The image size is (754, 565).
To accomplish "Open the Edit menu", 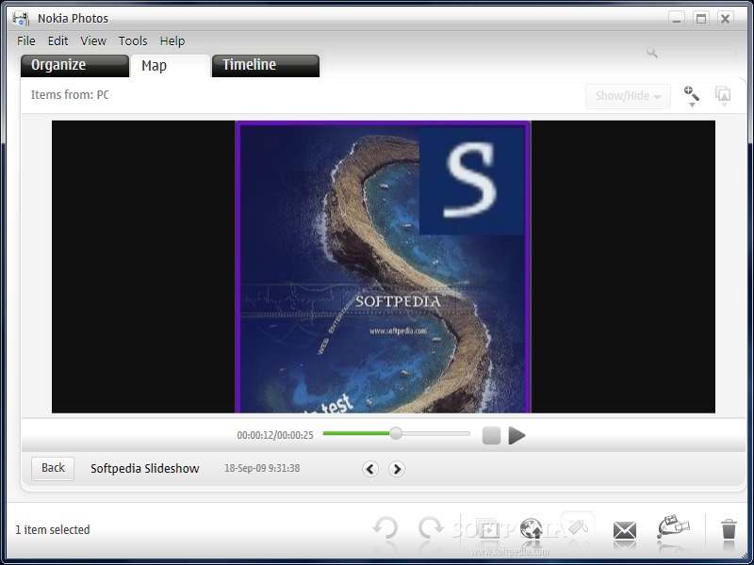I will point(57,40).
